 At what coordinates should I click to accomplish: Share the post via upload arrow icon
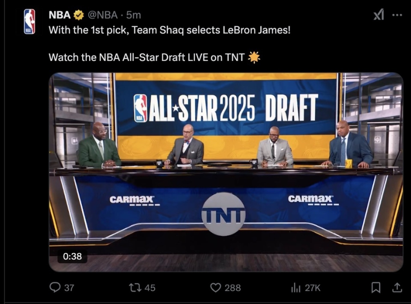[x=397, y=287]
